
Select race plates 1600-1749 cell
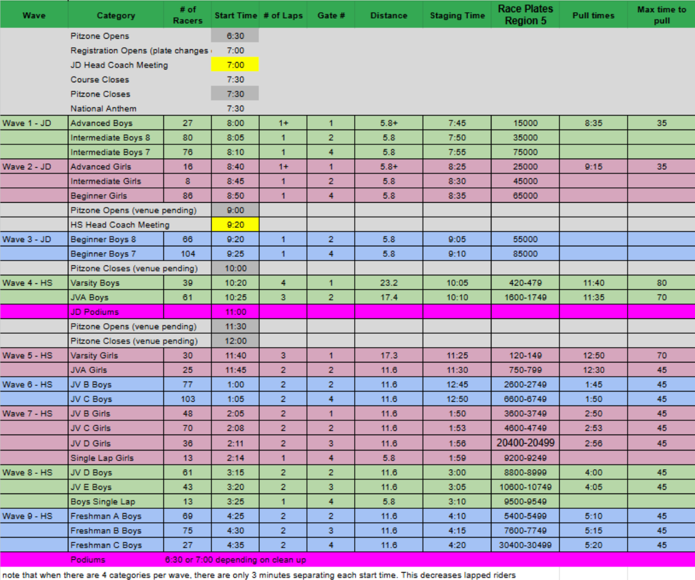coord(525,297)
